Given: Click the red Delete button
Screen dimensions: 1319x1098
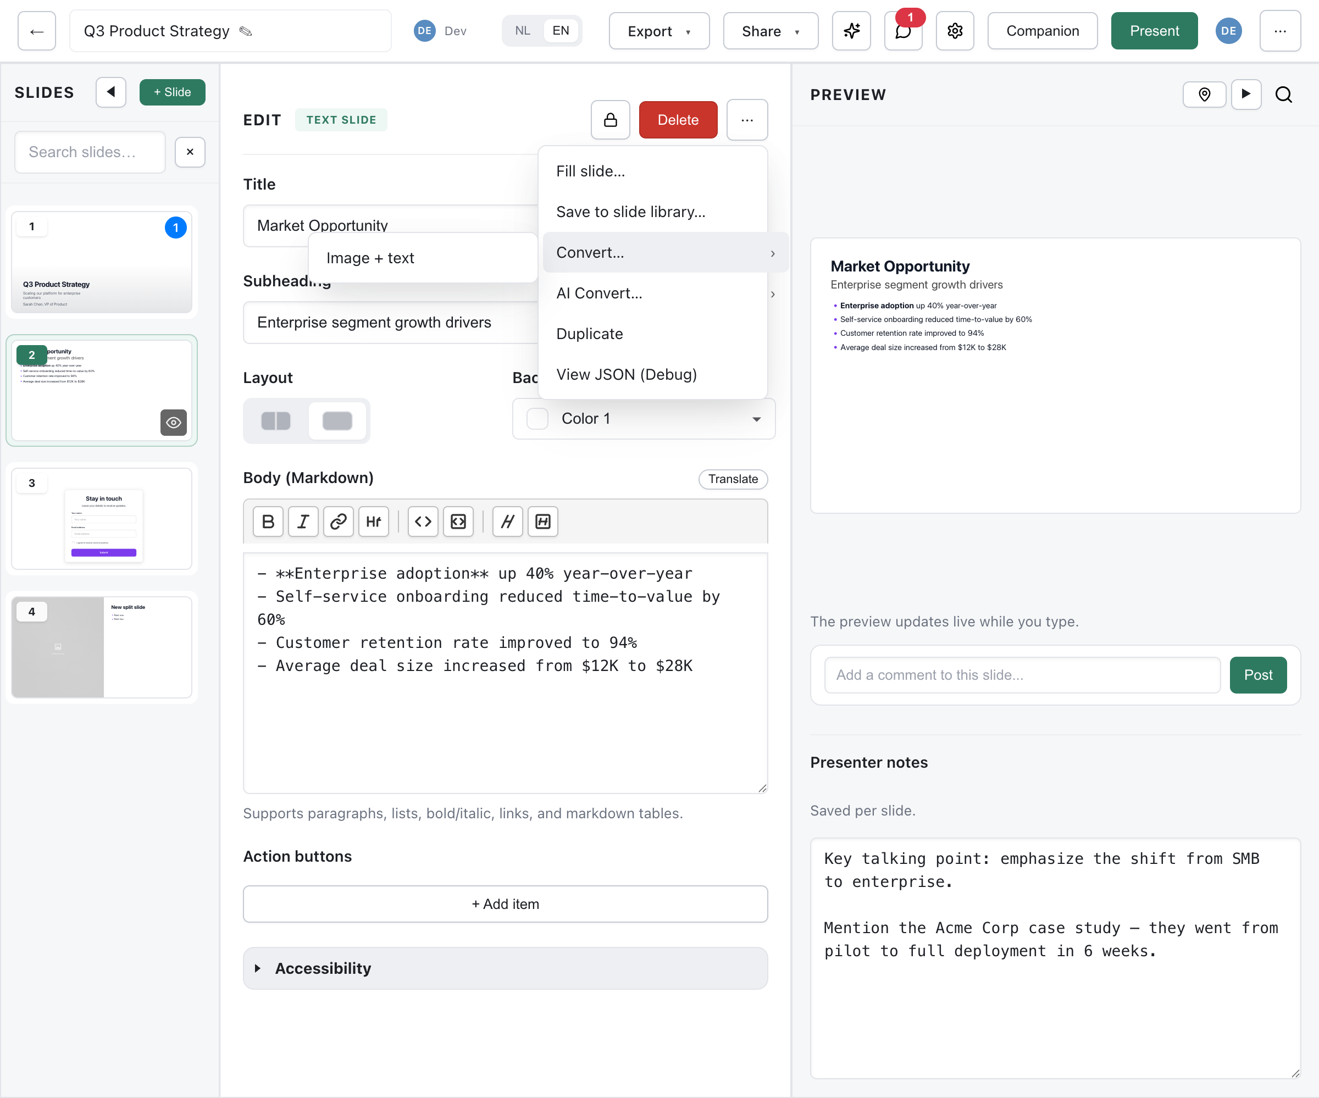Looking at the screenshot, I should click(x=678, y=119).
